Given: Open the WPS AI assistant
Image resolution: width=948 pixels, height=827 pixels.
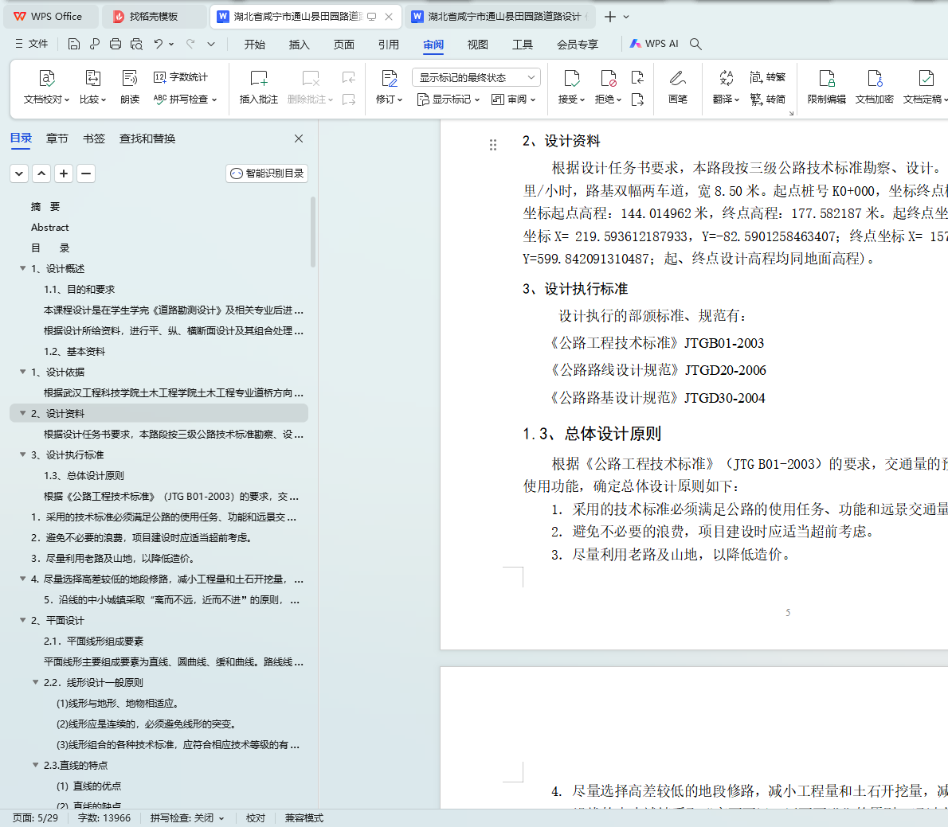Looking at the screenshot, I should click(654, 44).
